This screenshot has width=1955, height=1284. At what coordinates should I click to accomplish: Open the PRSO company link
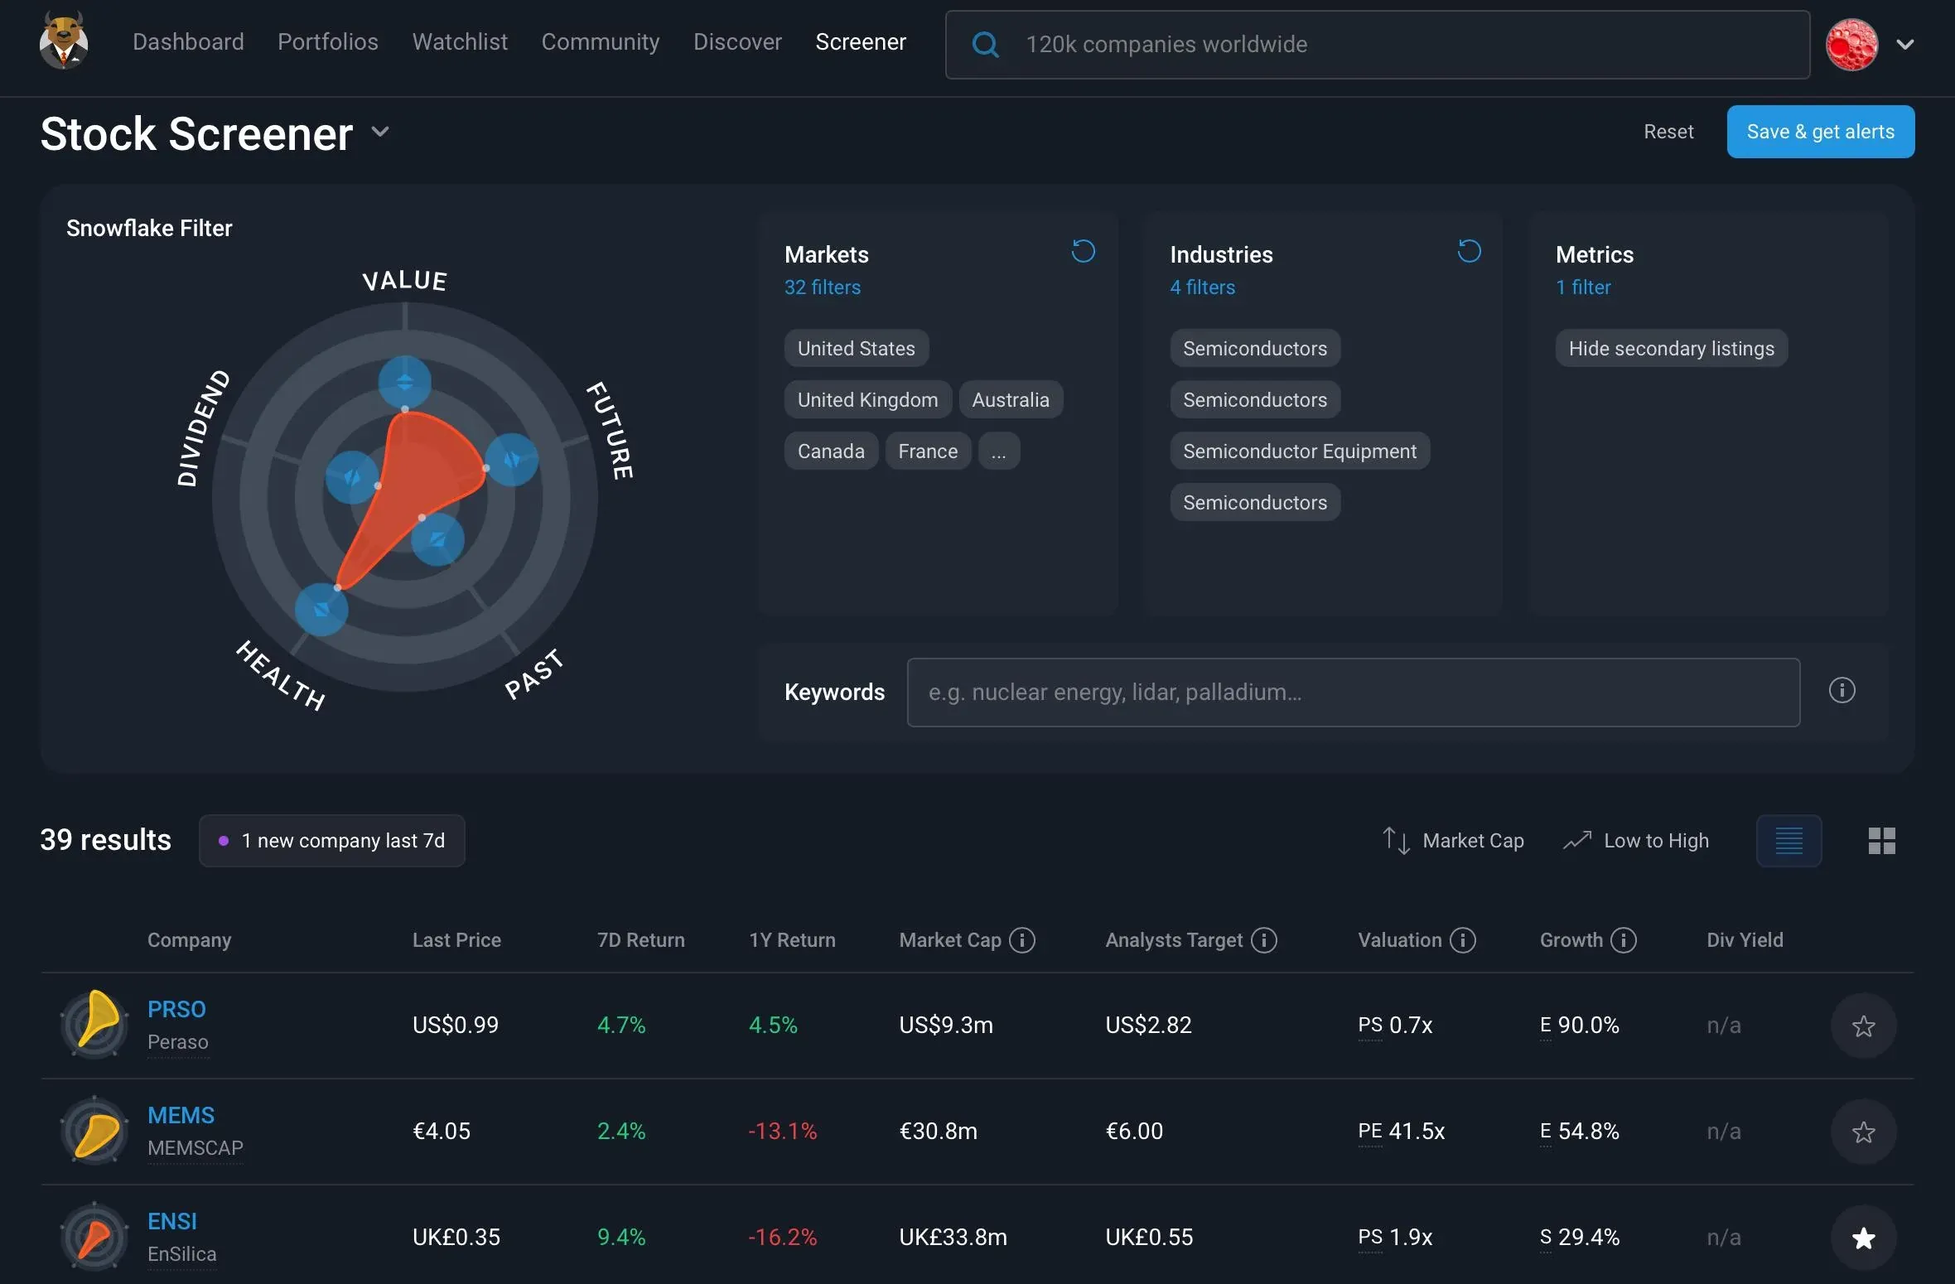pyautogui.click(x=176, y=1009)
